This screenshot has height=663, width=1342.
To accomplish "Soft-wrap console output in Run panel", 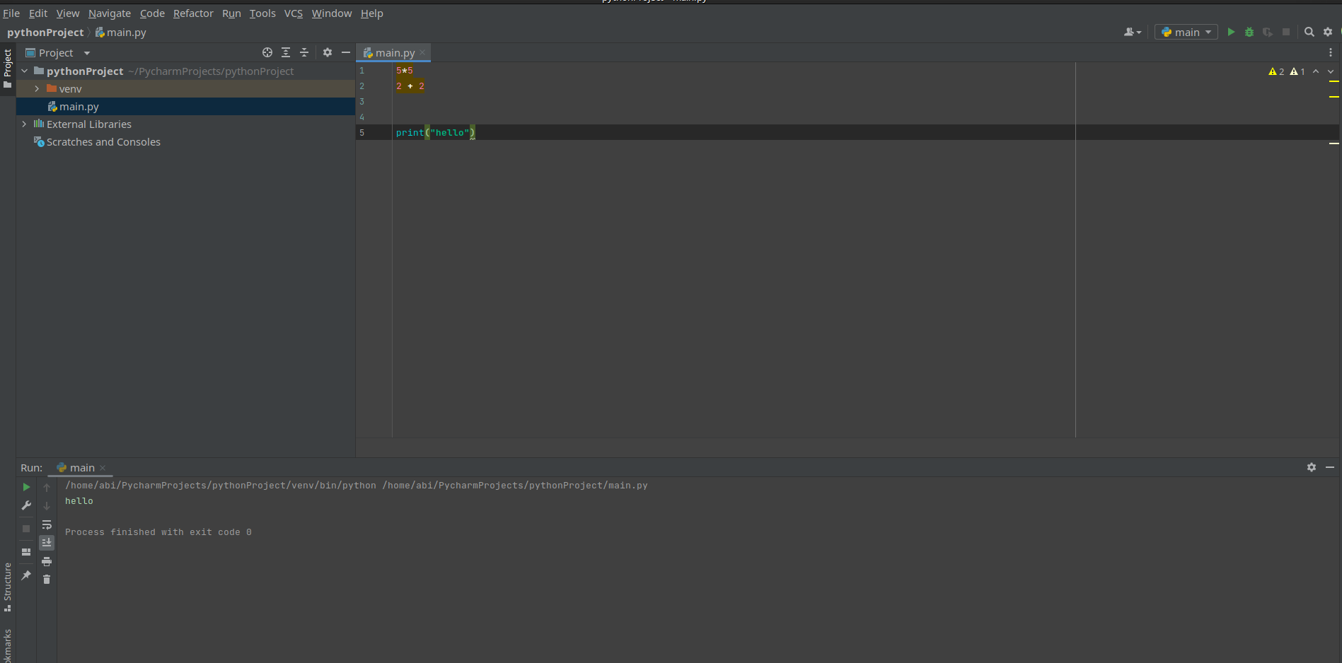I will 47,524.
